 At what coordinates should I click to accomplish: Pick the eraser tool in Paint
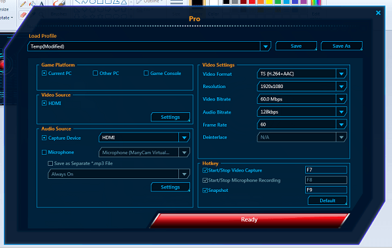tap(24, 15)
